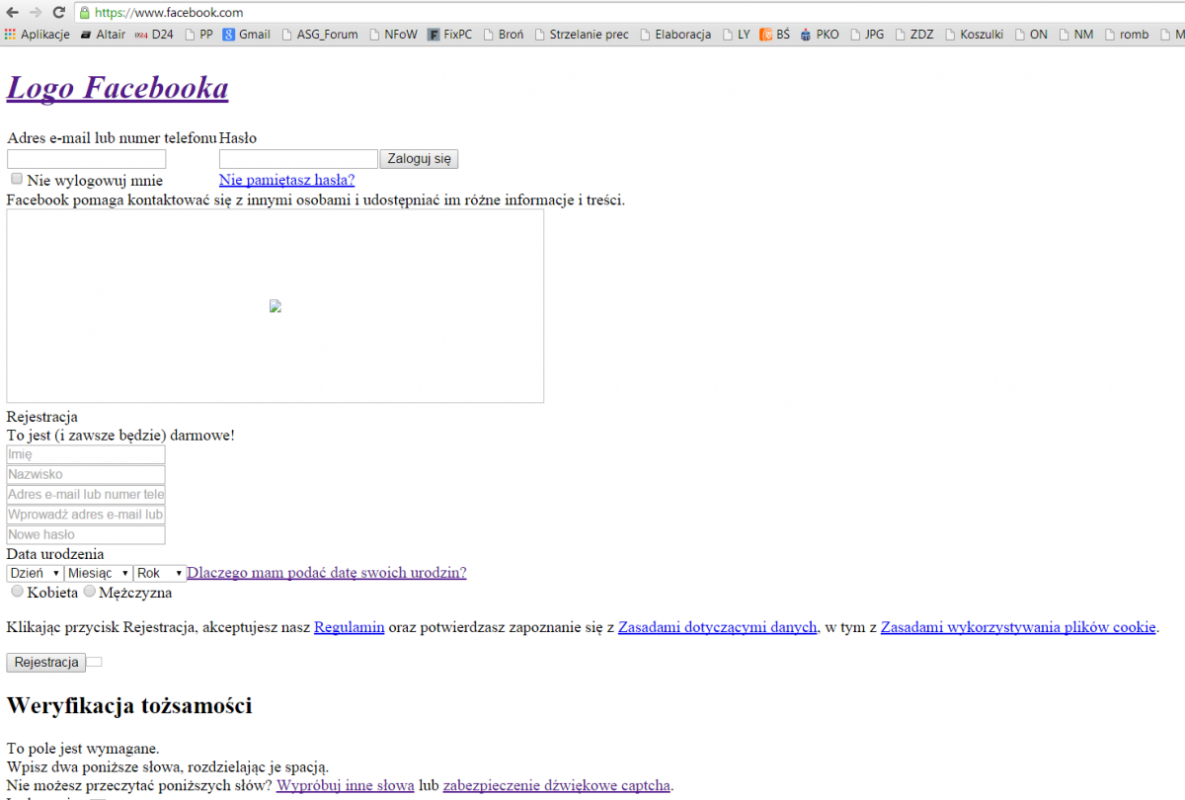Click the Rejestracja sign-up button
1185x800 pixels.
46,662
